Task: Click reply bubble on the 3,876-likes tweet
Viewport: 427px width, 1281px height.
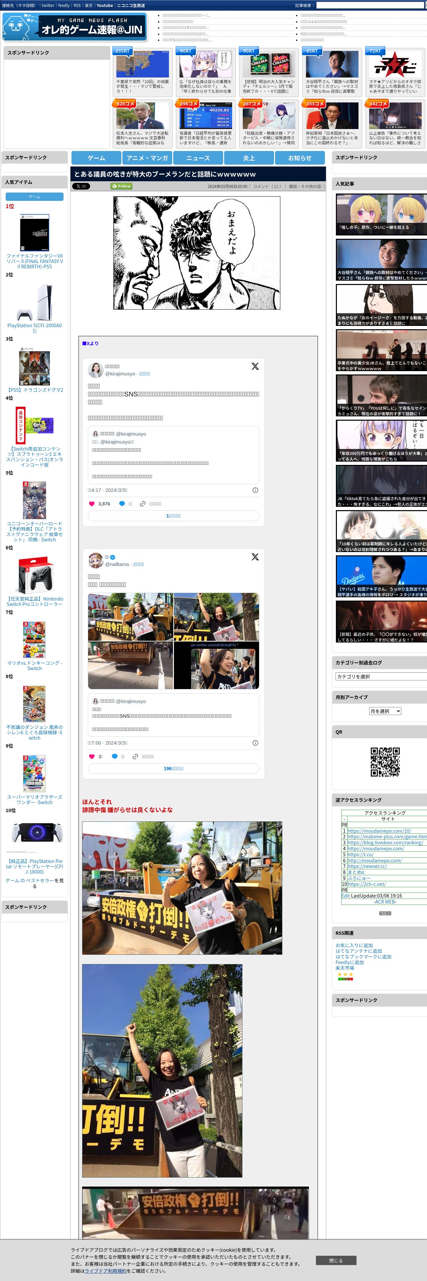Action: [122, 504]
